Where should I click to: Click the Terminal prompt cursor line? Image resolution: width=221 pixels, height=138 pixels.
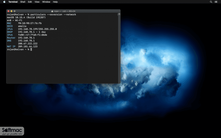[x=19, y=49]
